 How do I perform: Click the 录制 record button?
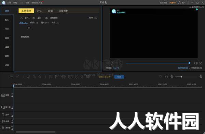(x=37, y=18)
